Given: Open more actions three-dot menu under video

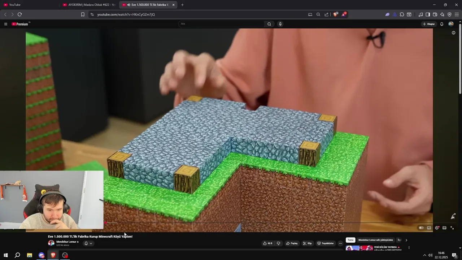Looking at the screenshot, I should tap(340, 243).
